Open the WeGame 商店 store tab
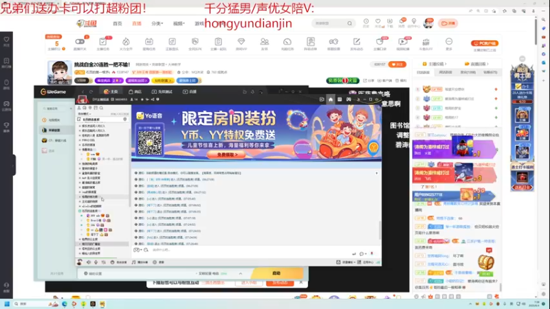 point(135,92)
